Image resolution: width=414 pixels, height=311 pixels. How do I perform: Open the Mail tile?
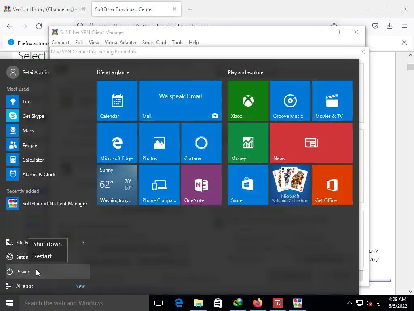pos(180,101)
